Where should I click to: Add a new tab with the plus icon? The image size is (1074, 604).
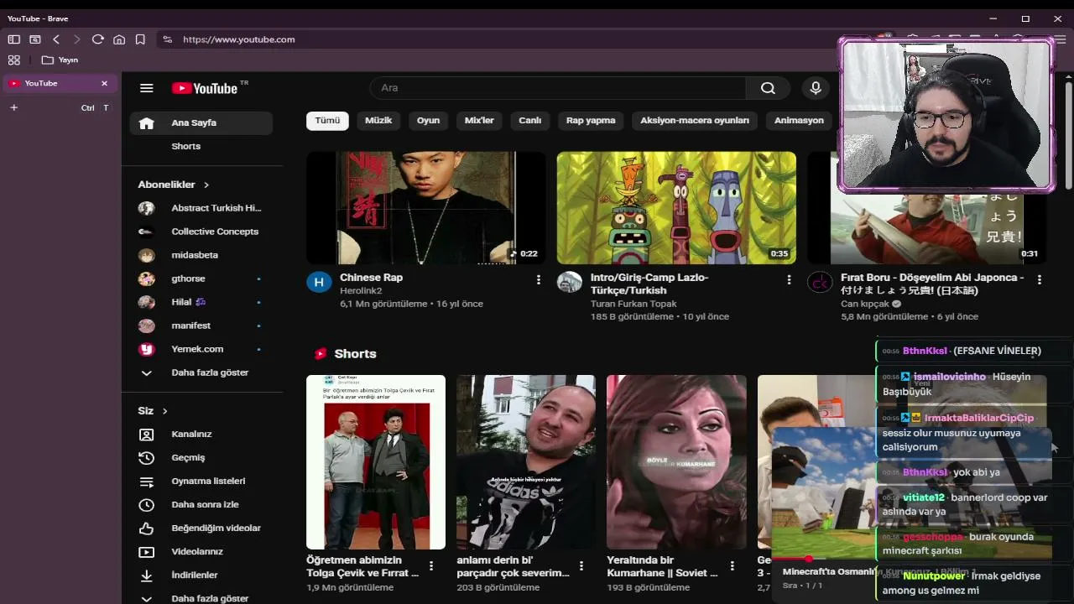pyautogui.click(x=13, y=107)
